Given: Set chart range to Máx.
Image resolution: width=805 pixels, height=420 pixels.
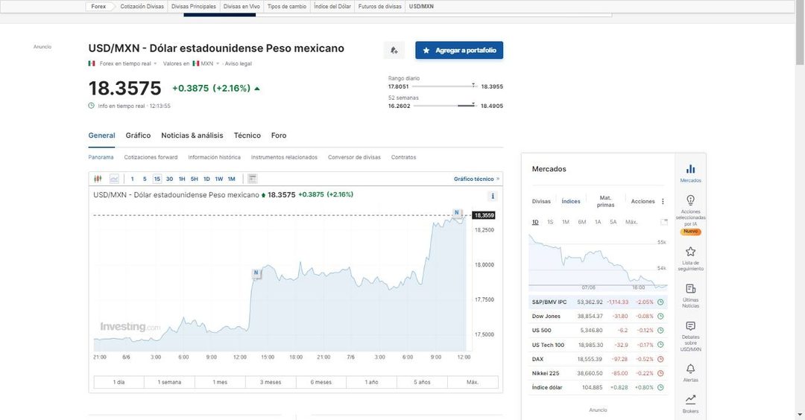Looking at the screenshot, I should coord(473,382).
